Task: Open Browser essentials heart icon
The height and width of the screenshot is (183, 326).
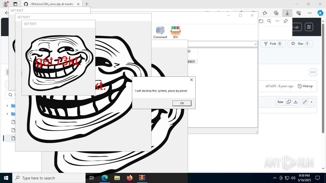Action: [298, 13]
